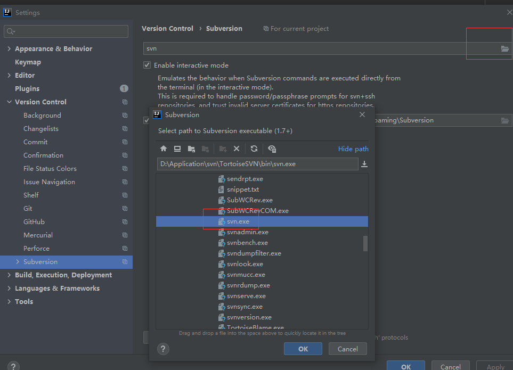Viewport: 513px width, 370px height.
Task: Expand the Editor settings group
Action: (9, 75)
